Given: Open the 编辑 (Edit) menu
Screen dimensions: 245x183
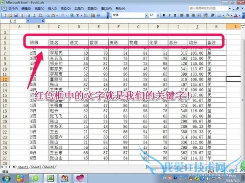Looking at the screenshot, I should 26,9.
